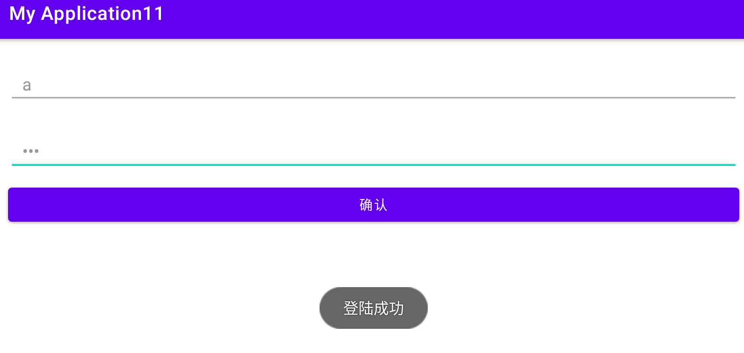Viewport: 744px width, 353px height.
Task: Click the masked password dots
Action: [x=31, y=152]
